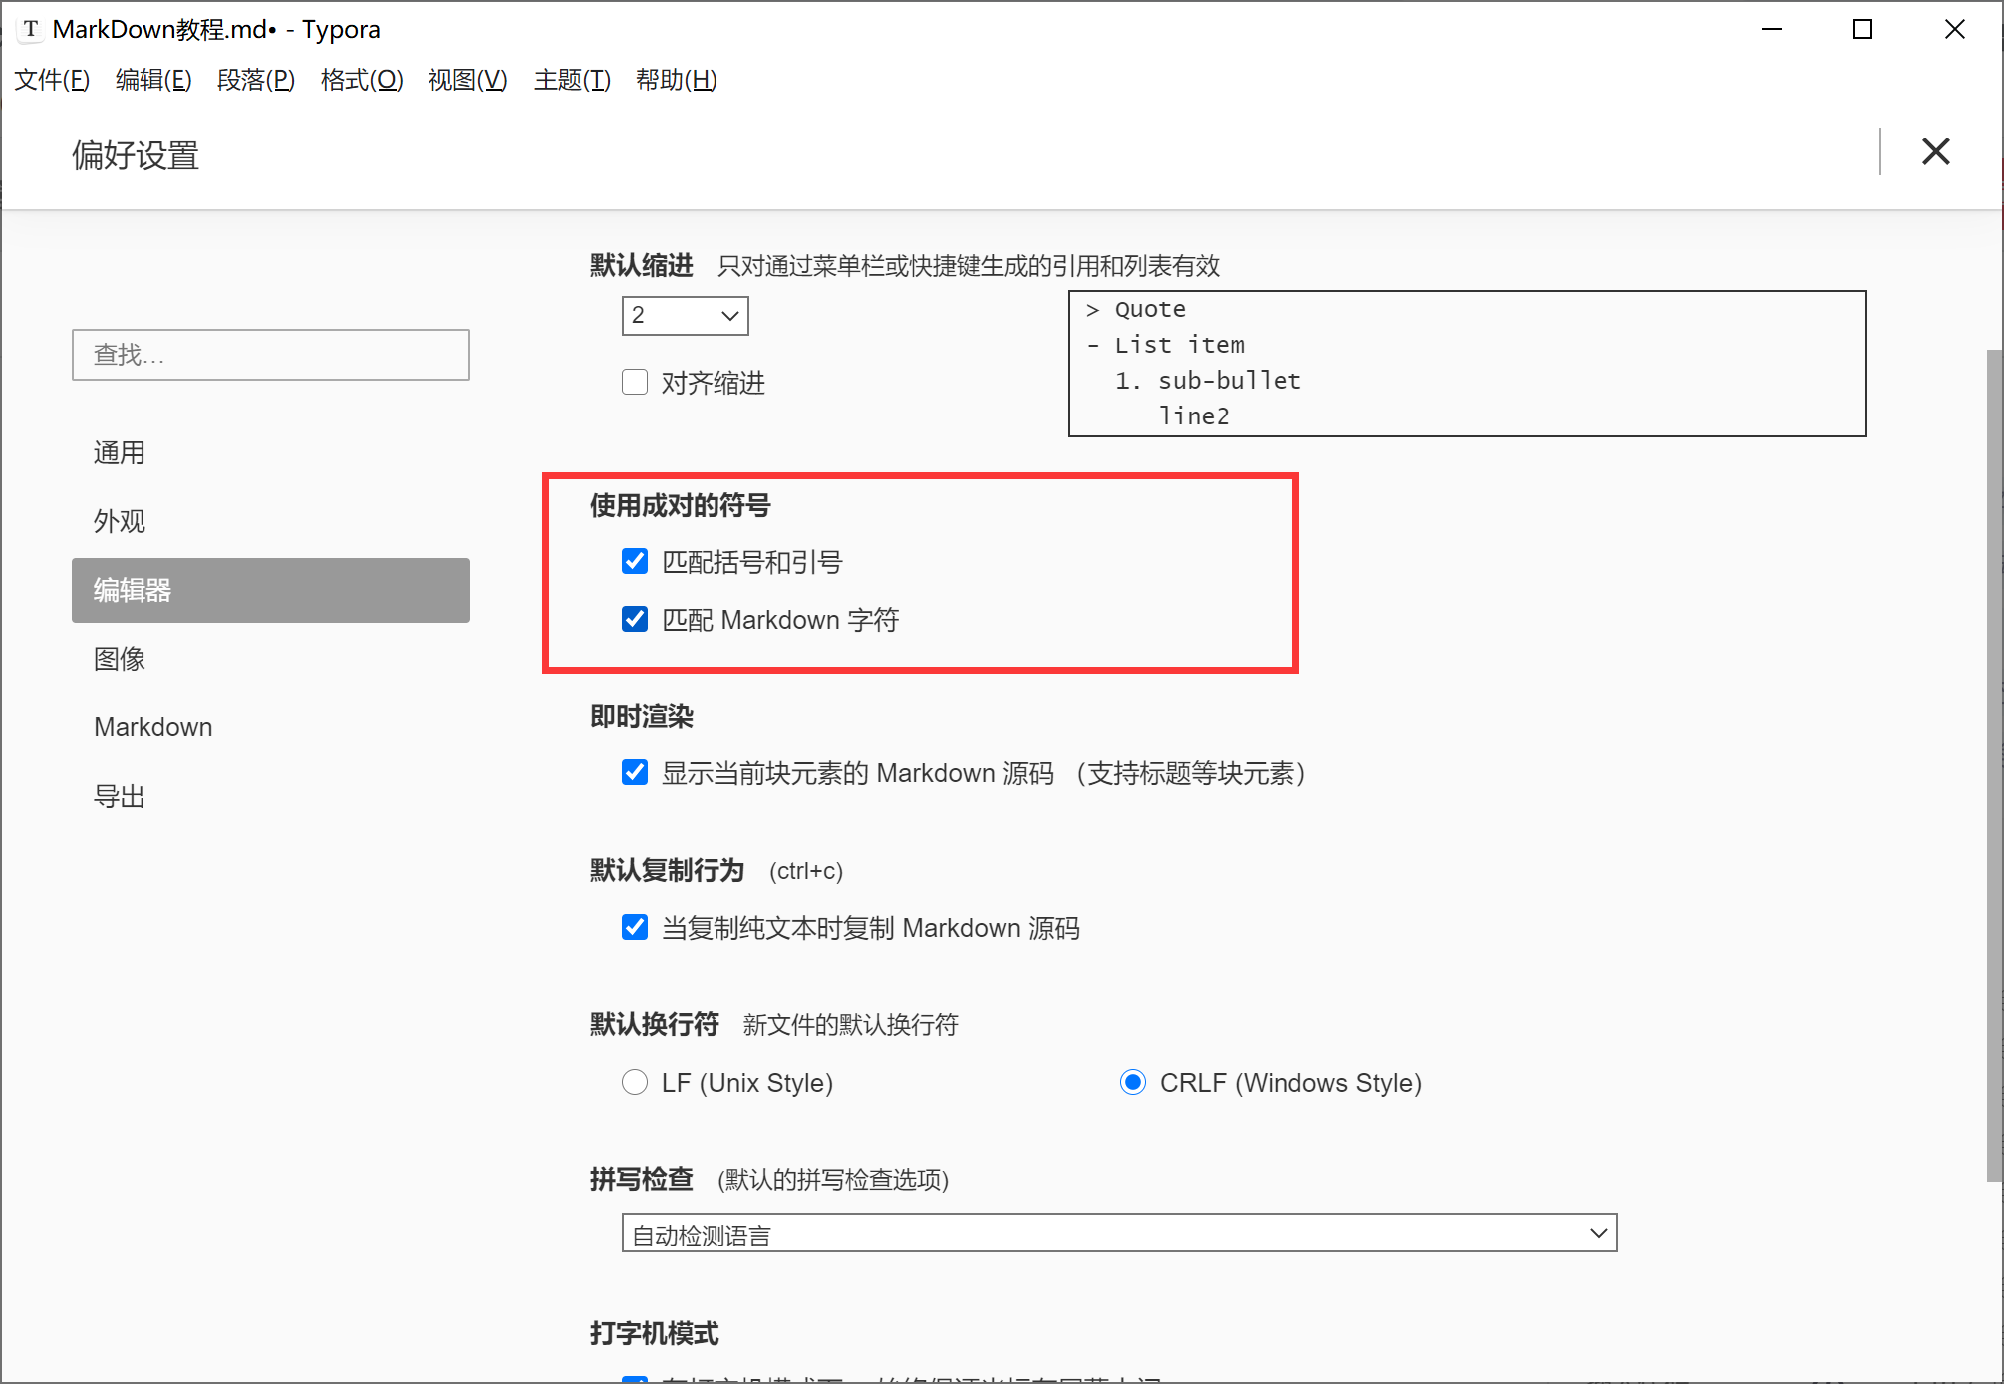This screenshot has height=1384, width=2004.
Task: Open the 帮助(H) menu
Action: tap(677, 80)
